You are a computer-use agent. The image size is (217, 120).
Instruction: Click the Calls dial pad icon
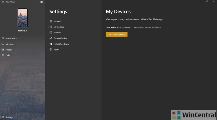[x=3, y=55]
